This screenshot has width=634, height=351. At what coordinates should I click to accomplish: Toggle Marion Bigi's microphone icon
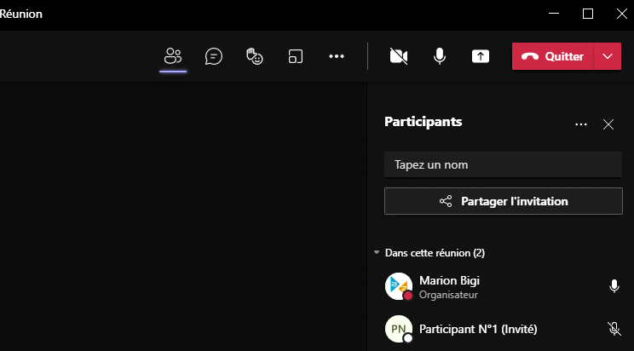614,286
